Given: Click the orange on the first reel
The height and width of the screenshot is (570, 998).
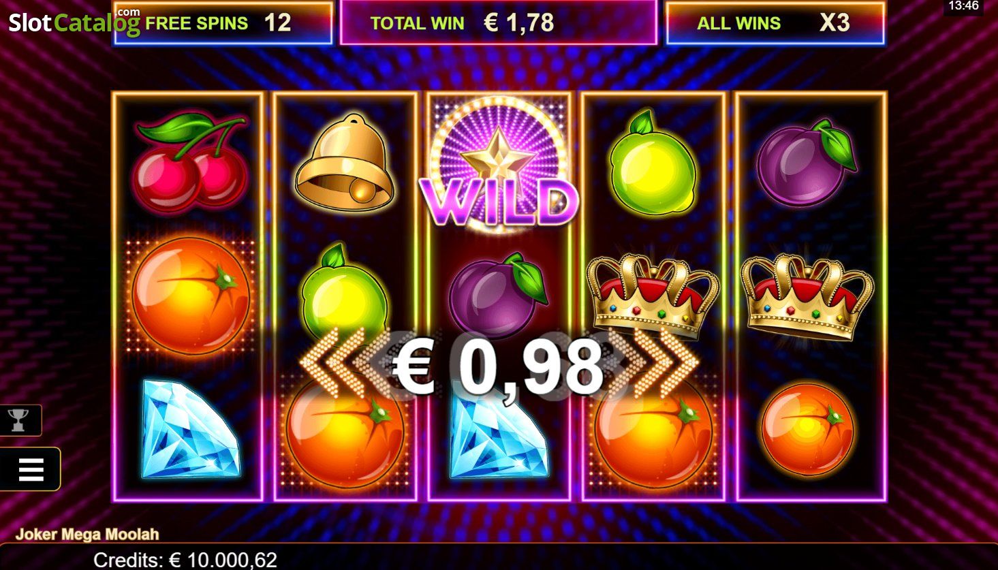Looking at the screenshot, I should pos(191,296).
